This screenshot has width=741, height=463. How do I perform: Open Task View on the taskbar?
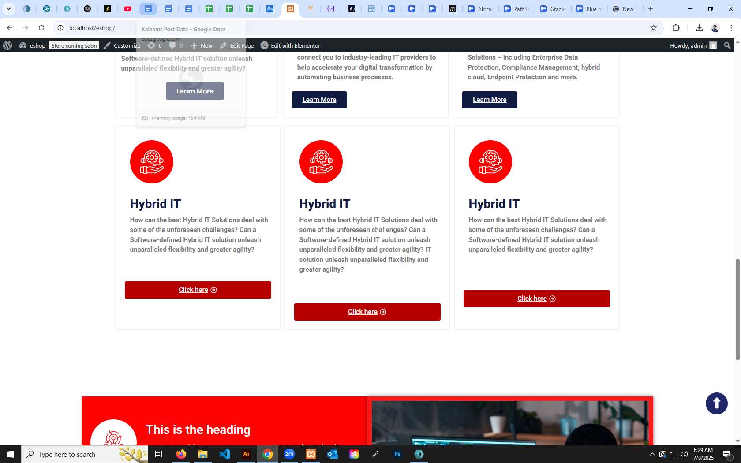tap(159, 454)
